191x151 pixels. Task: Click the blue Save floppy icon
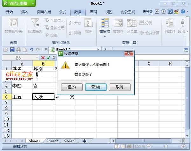pos(12,50)
